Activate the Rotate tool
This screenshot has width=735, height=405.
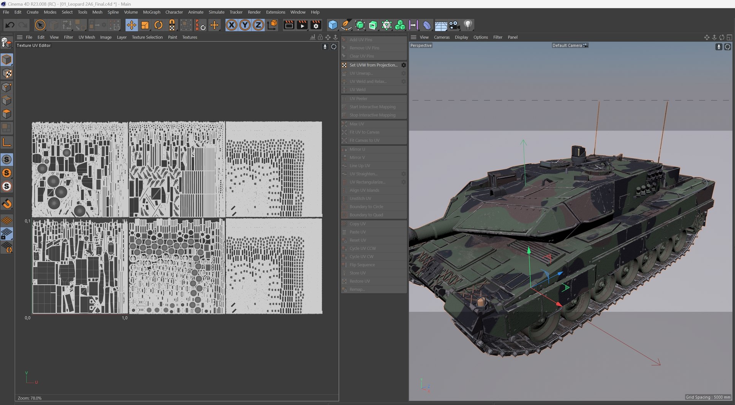pyautogui.click(x=158, y=25)
